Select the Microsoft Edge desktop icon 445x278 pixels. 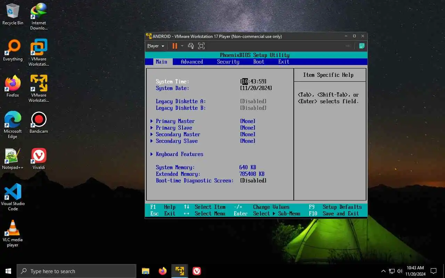[13, 125]
